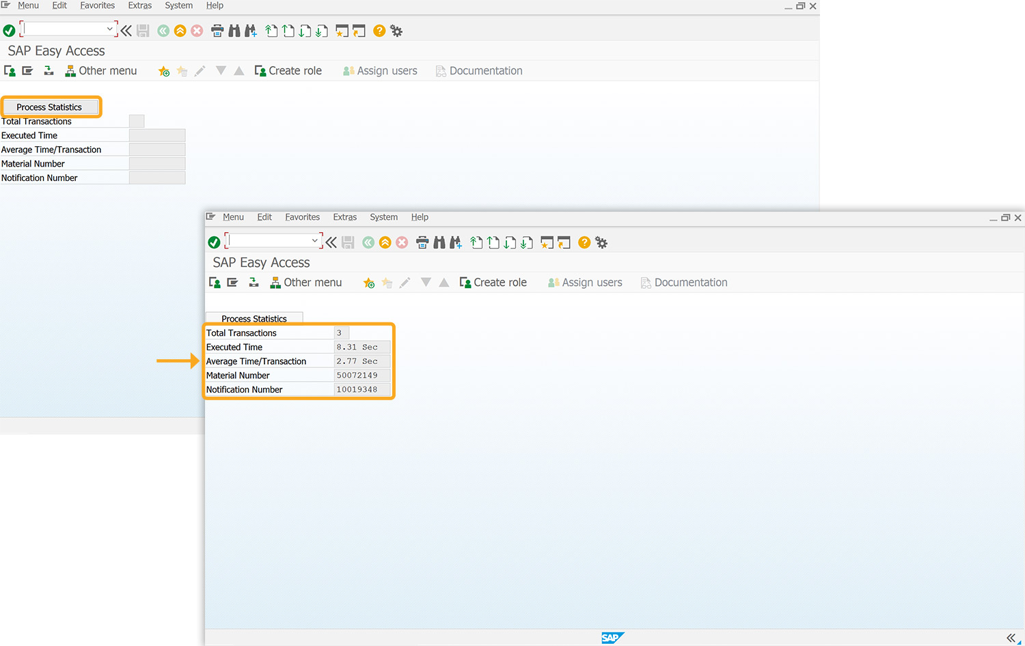
Task: Click the green Enter checkmark in front window
Action: coord(214,242)
